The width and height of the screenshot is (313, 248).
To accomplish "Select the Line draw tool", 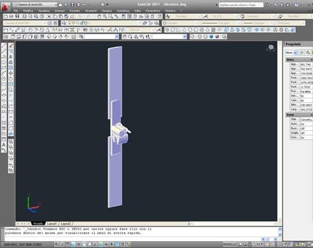I will pyautogui.click(x=4, y=46).
